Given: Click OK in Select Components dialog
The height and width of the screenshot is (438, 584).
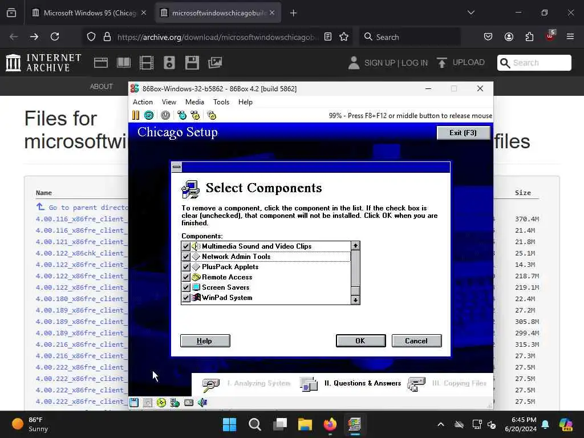Looking at the screenshot, I should pos(360,341).
